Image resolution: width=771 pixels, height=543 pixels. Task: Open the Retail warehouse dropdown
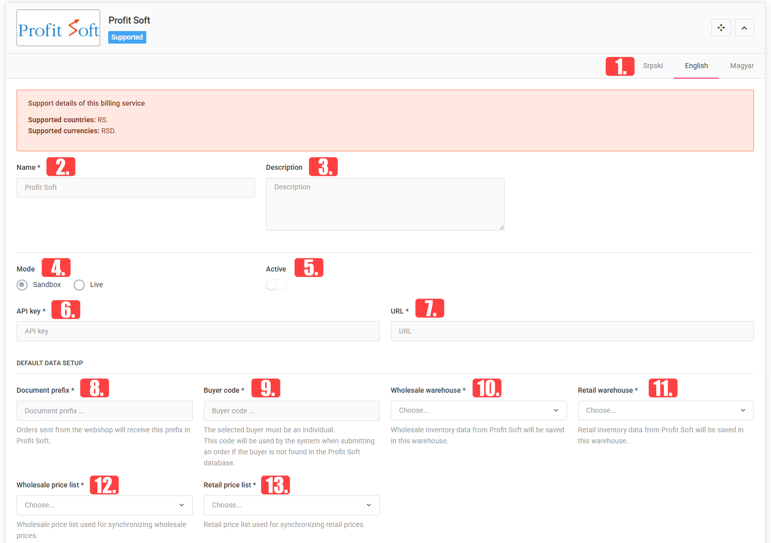(666, 410)
